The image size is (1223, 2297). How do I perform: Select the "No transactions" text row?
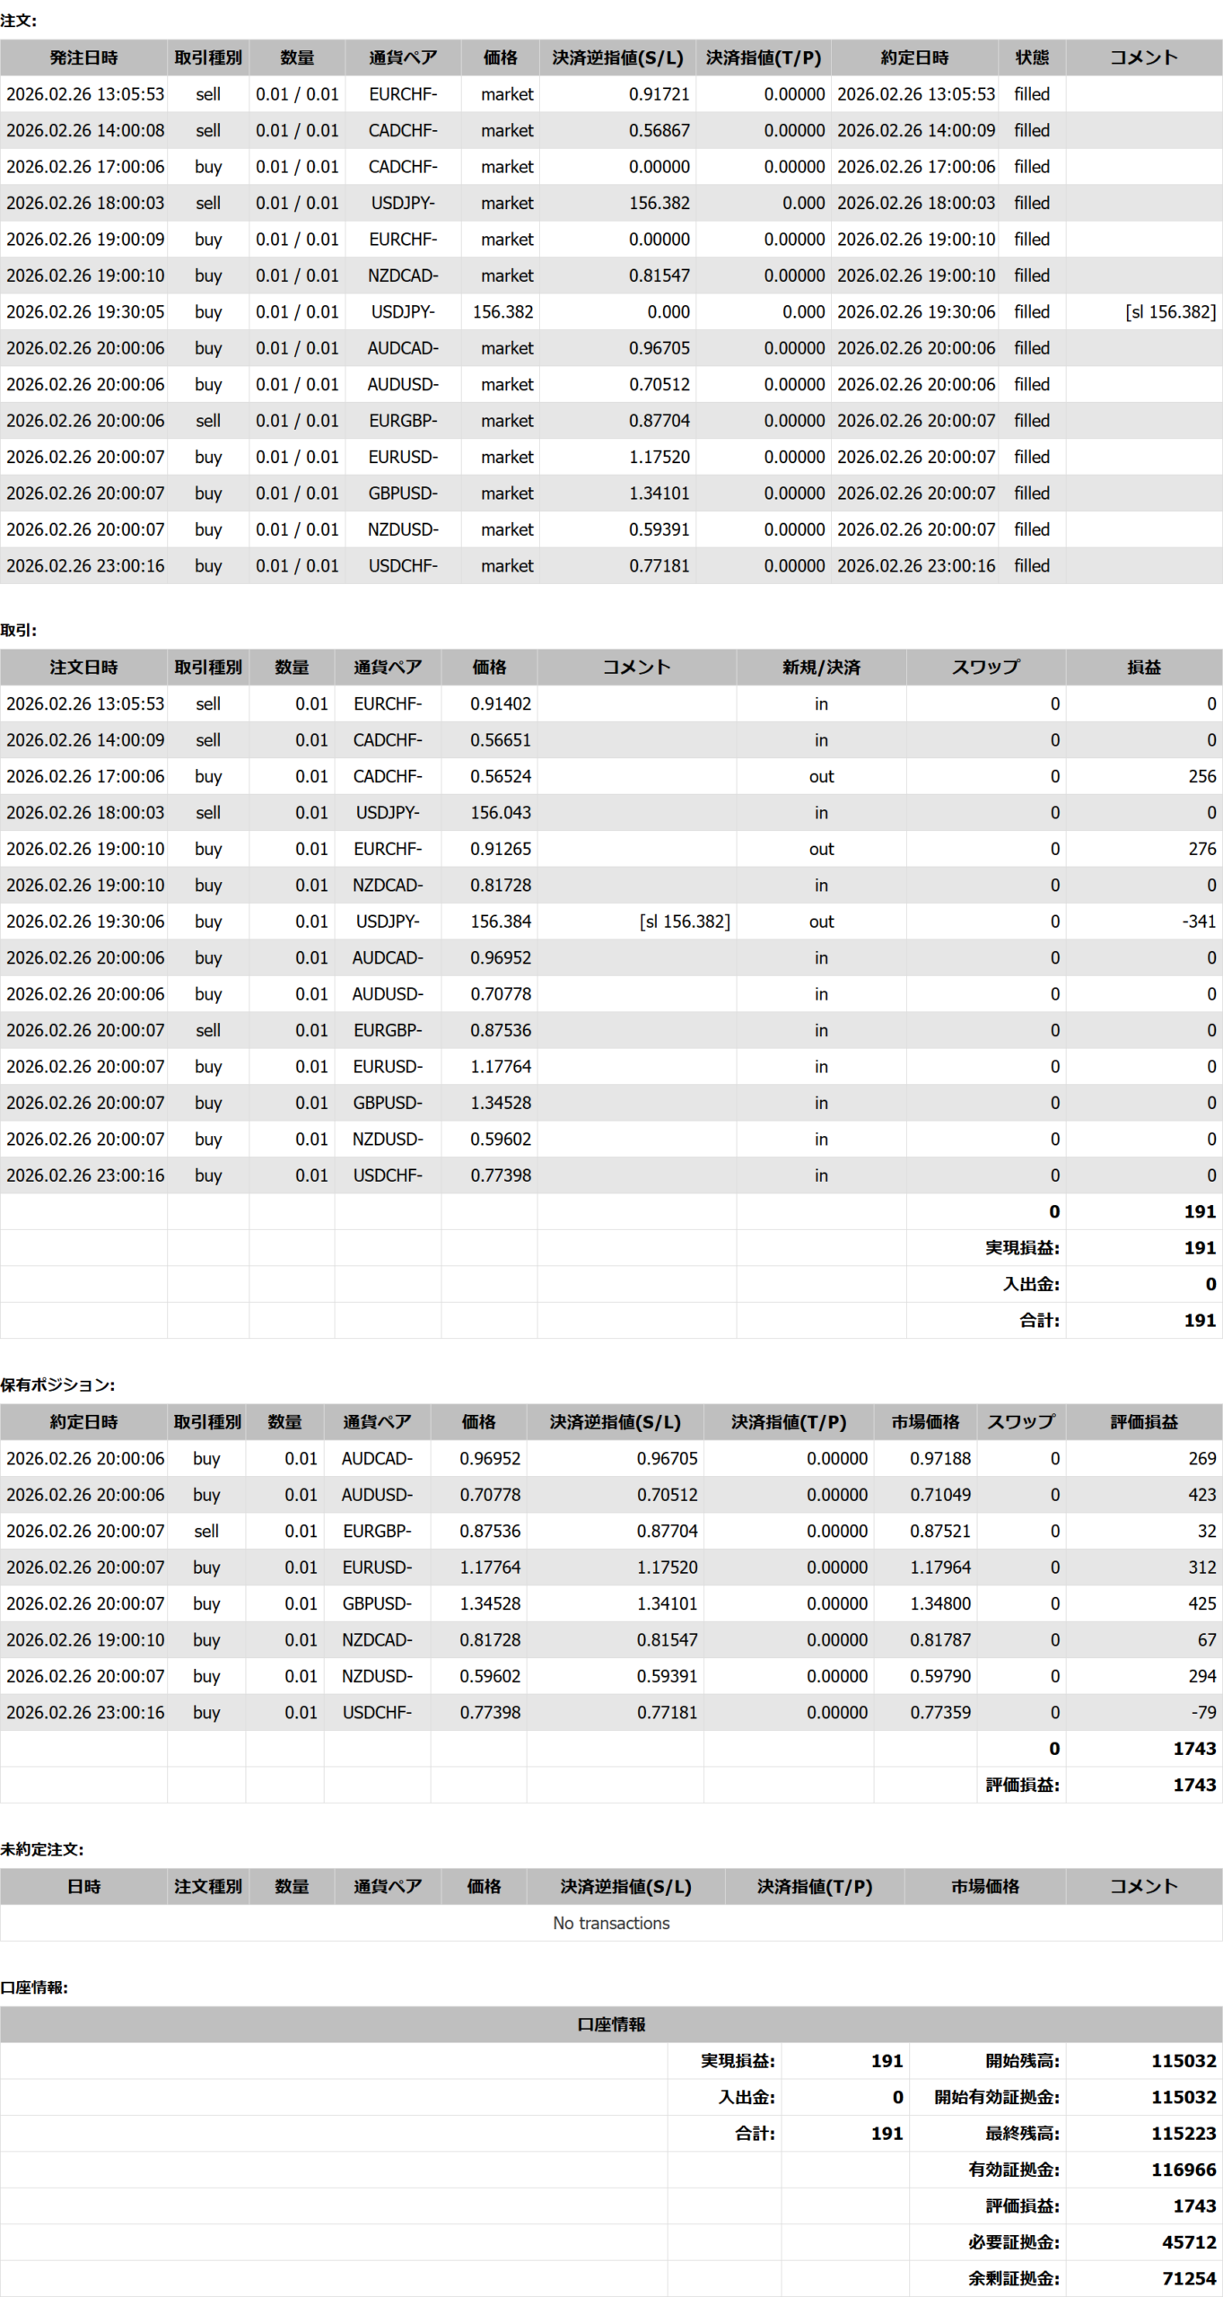[610, 1923]
